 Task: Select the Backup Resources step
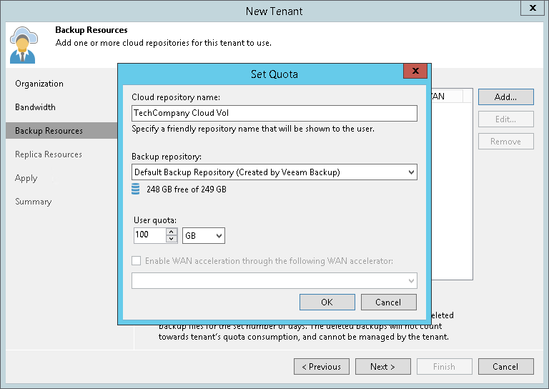[x=61, y=131]
